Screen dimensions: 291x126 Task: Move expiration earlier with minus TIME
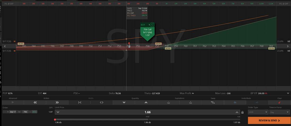pos(168,102)
